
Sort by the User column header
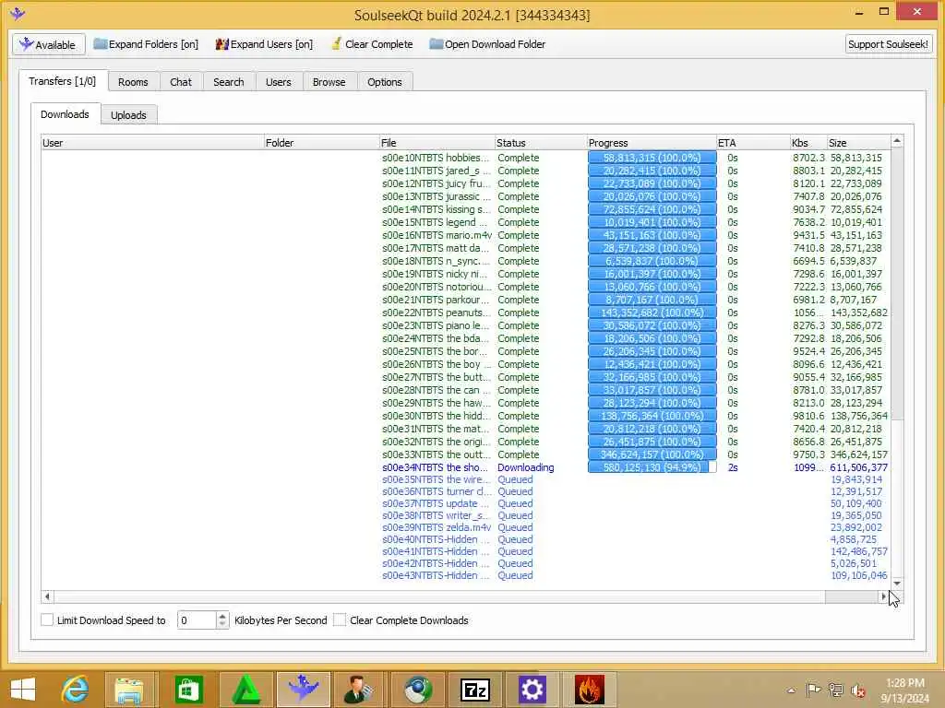[x=152, y=143]
